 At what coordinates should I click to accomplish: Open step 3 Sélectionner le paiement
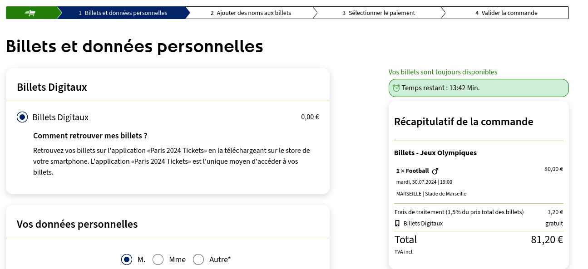click(x=378, y=13)
